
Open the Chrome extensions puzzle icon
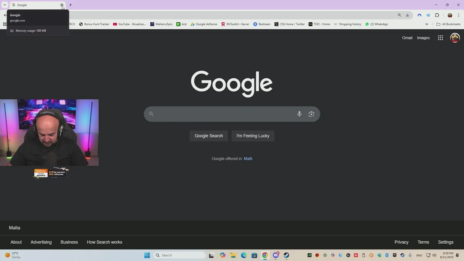click(x=437, y=15)
